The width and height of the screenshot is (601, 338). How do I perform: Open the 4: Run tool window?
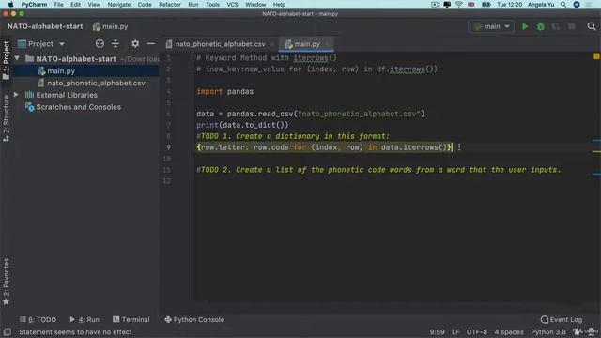click(x=85, y=319)
